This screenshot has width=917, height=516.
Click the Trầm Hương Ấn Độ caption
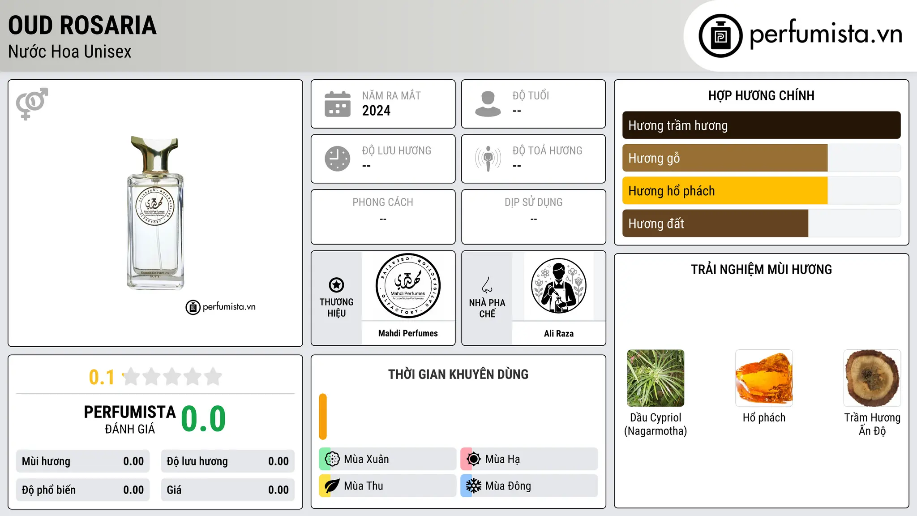pos(872,424)
